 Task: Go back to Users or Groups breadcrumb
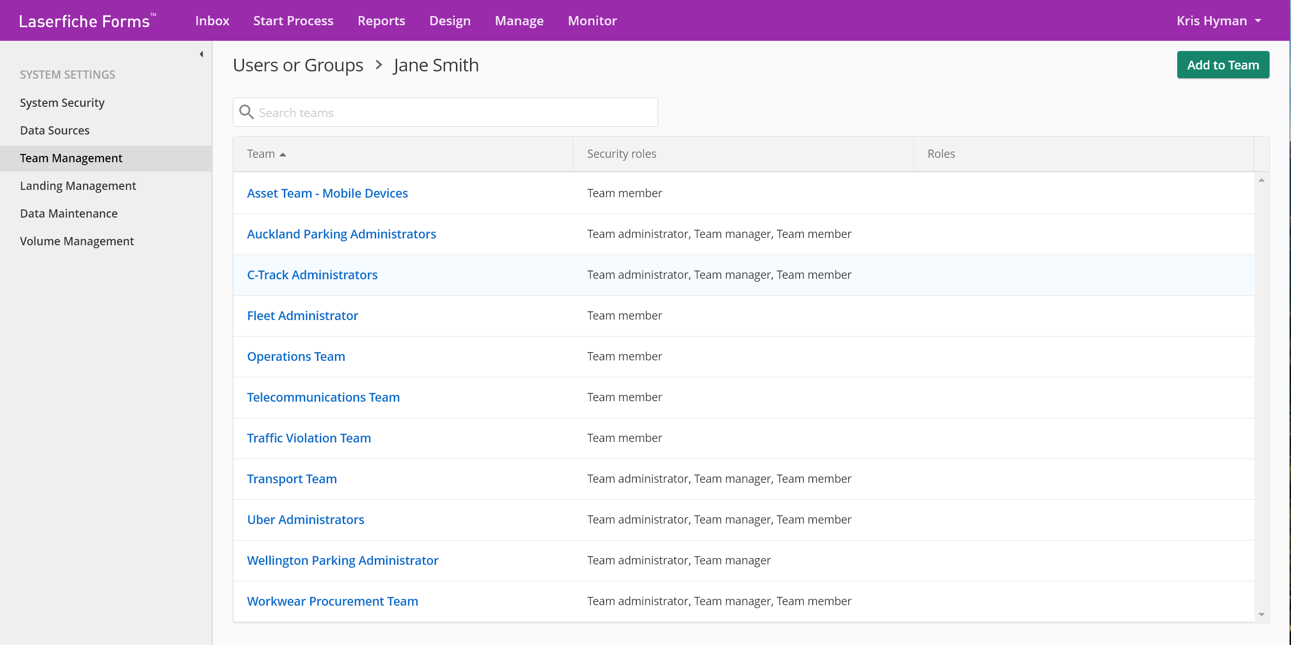pyautogui.click(x=297, y=65)
